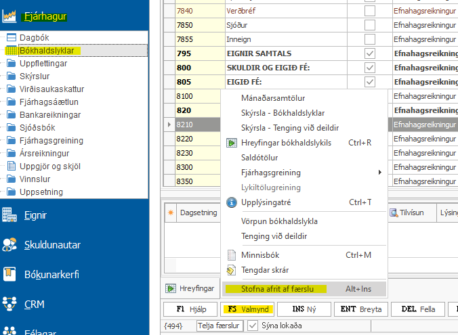Image resolution: width=458 pixels, height=335 pixels.
Task: Select account row 8100 in the grid
Action: 198,96
